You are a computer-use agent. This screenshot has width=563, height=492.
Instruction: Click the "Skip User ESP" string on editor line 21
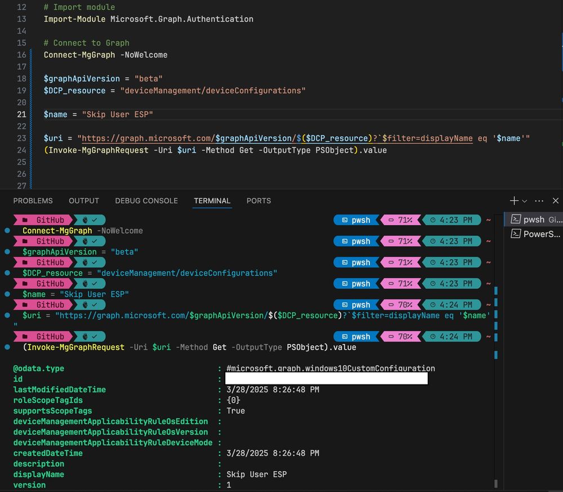click(118, 115)
